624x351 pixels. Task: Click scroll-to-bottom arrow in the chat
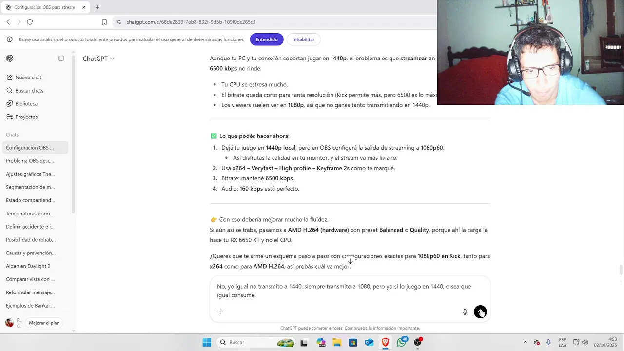(350, 261)
